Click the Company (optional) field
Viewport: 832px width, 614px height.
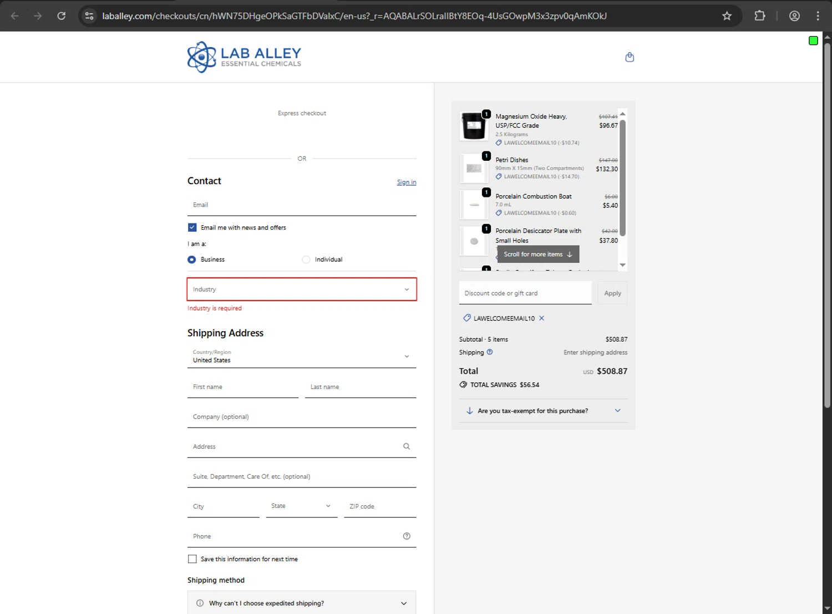click(302, 417)
